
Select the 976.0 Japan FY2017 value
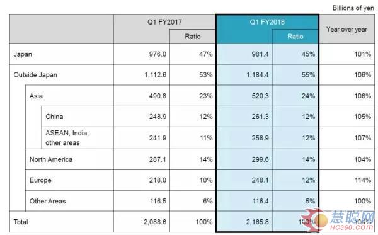(157, 54)
